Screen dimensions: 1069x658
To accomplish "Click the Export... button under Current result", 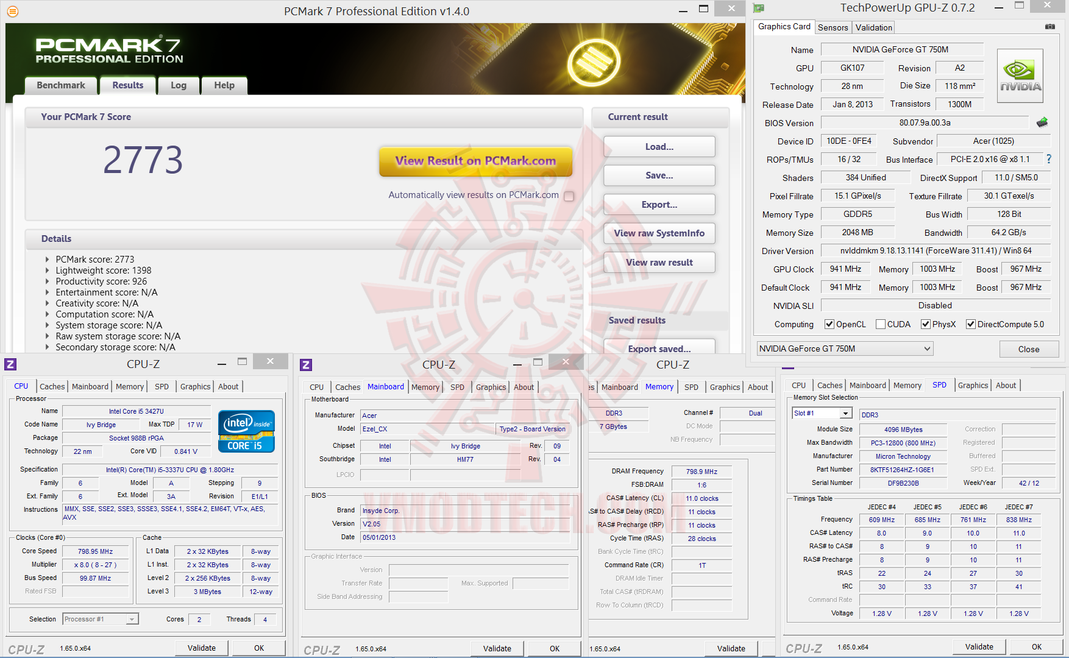I will [659, 205].
